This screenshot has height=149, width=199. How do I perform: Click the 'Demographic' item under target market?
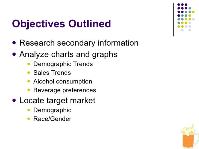click(52, 110)
